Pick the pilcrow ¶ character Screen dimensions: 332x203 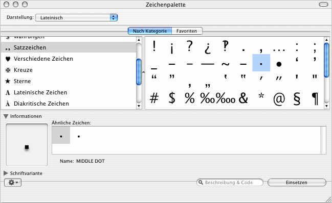(x=315, y=99)
